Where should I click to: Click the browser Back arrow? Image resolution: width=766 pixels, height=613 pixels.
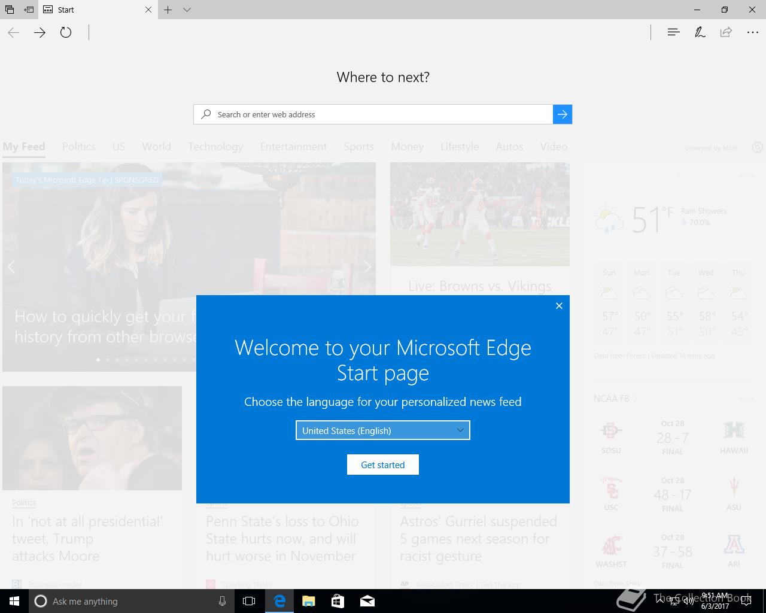[14, 32]
